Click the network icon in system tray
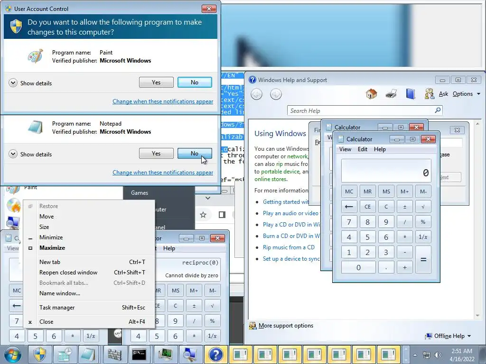The width and height of the screenshot is (486, 364). (427, 355)
